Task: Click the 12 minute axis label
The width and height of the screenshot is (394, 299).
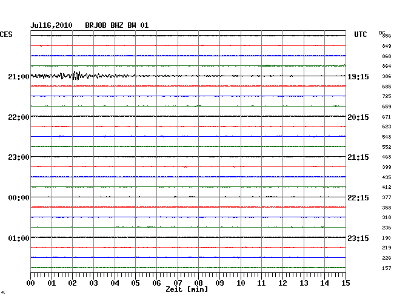Action: point(282,283)
